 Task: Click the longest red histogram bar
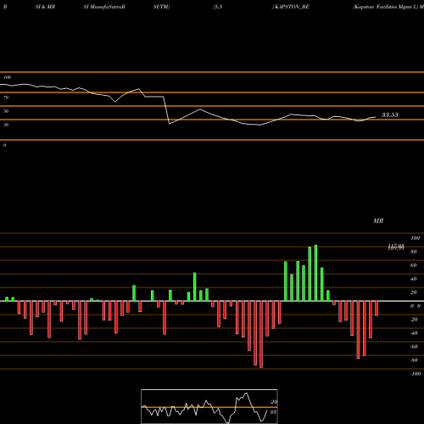pyautogui.click(x=261, y=334)
